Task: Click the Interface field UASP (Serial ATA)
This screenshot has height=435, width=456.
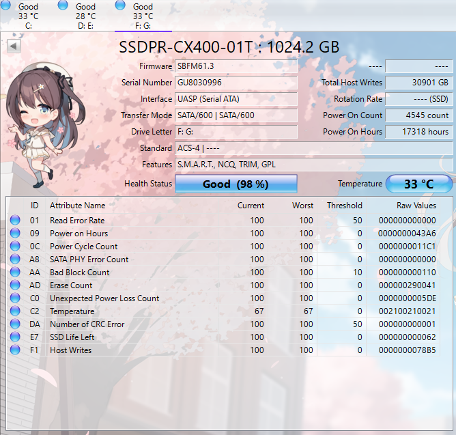Action: click(x=236, y=99)
